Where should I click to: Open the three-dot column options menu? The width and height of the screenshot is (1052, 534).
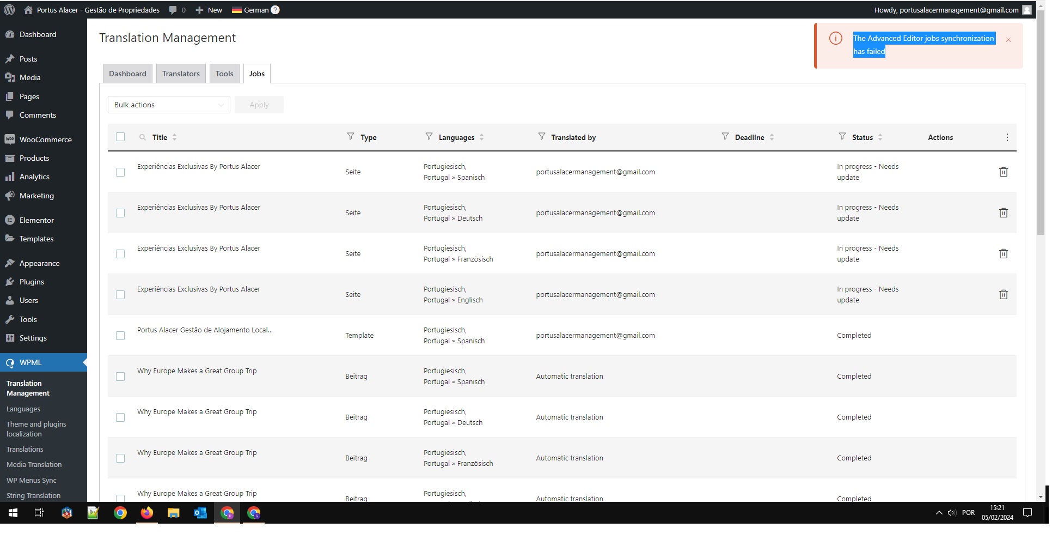click(1007, 137)
